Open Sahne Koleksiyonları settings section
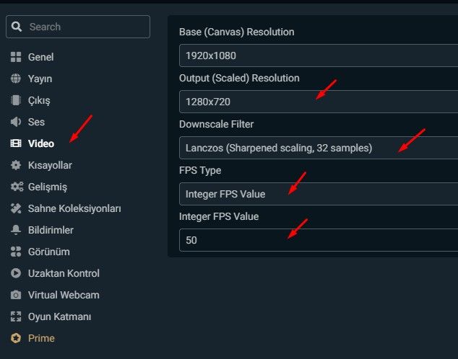458x359 pixels. pos(74,208)
